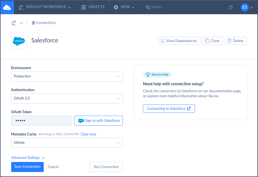Image resolution: width=258 pixels, height=177 pixels.
Task: Click the breadcrumb workspace lamp icon
Action: 14,23
